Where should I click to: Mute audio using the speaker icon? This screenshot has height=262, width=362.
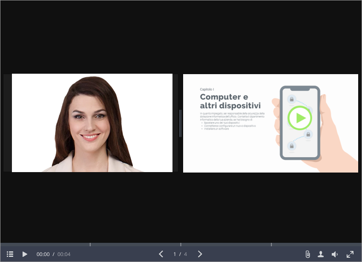point(335,254)
